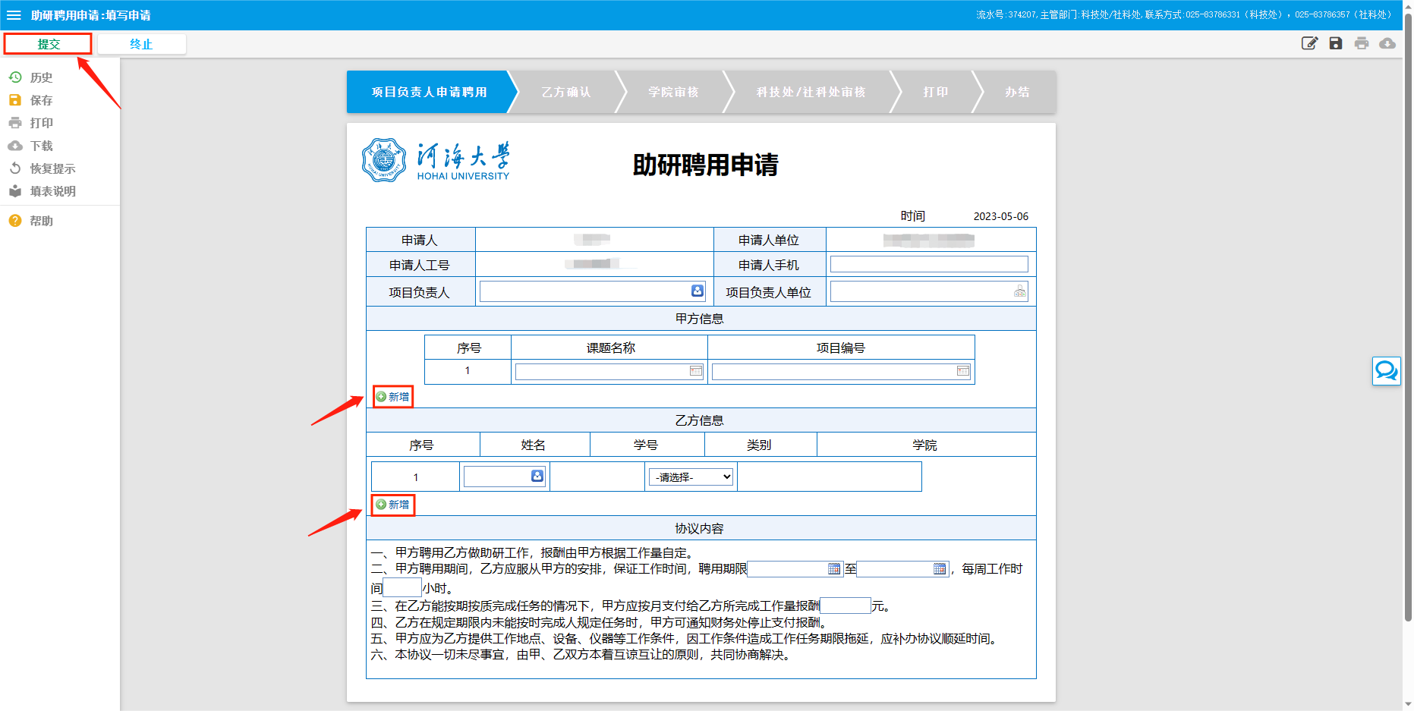Image resolution: width=1414 pixels, height=711 pixels.
Task: Click the 课题名称 input field
Action: [609, 371]
